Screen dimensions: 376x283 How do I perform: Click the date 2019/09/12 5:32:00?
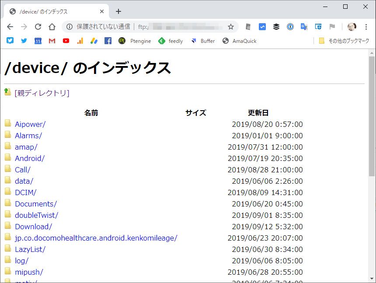[x=268, y=227]
